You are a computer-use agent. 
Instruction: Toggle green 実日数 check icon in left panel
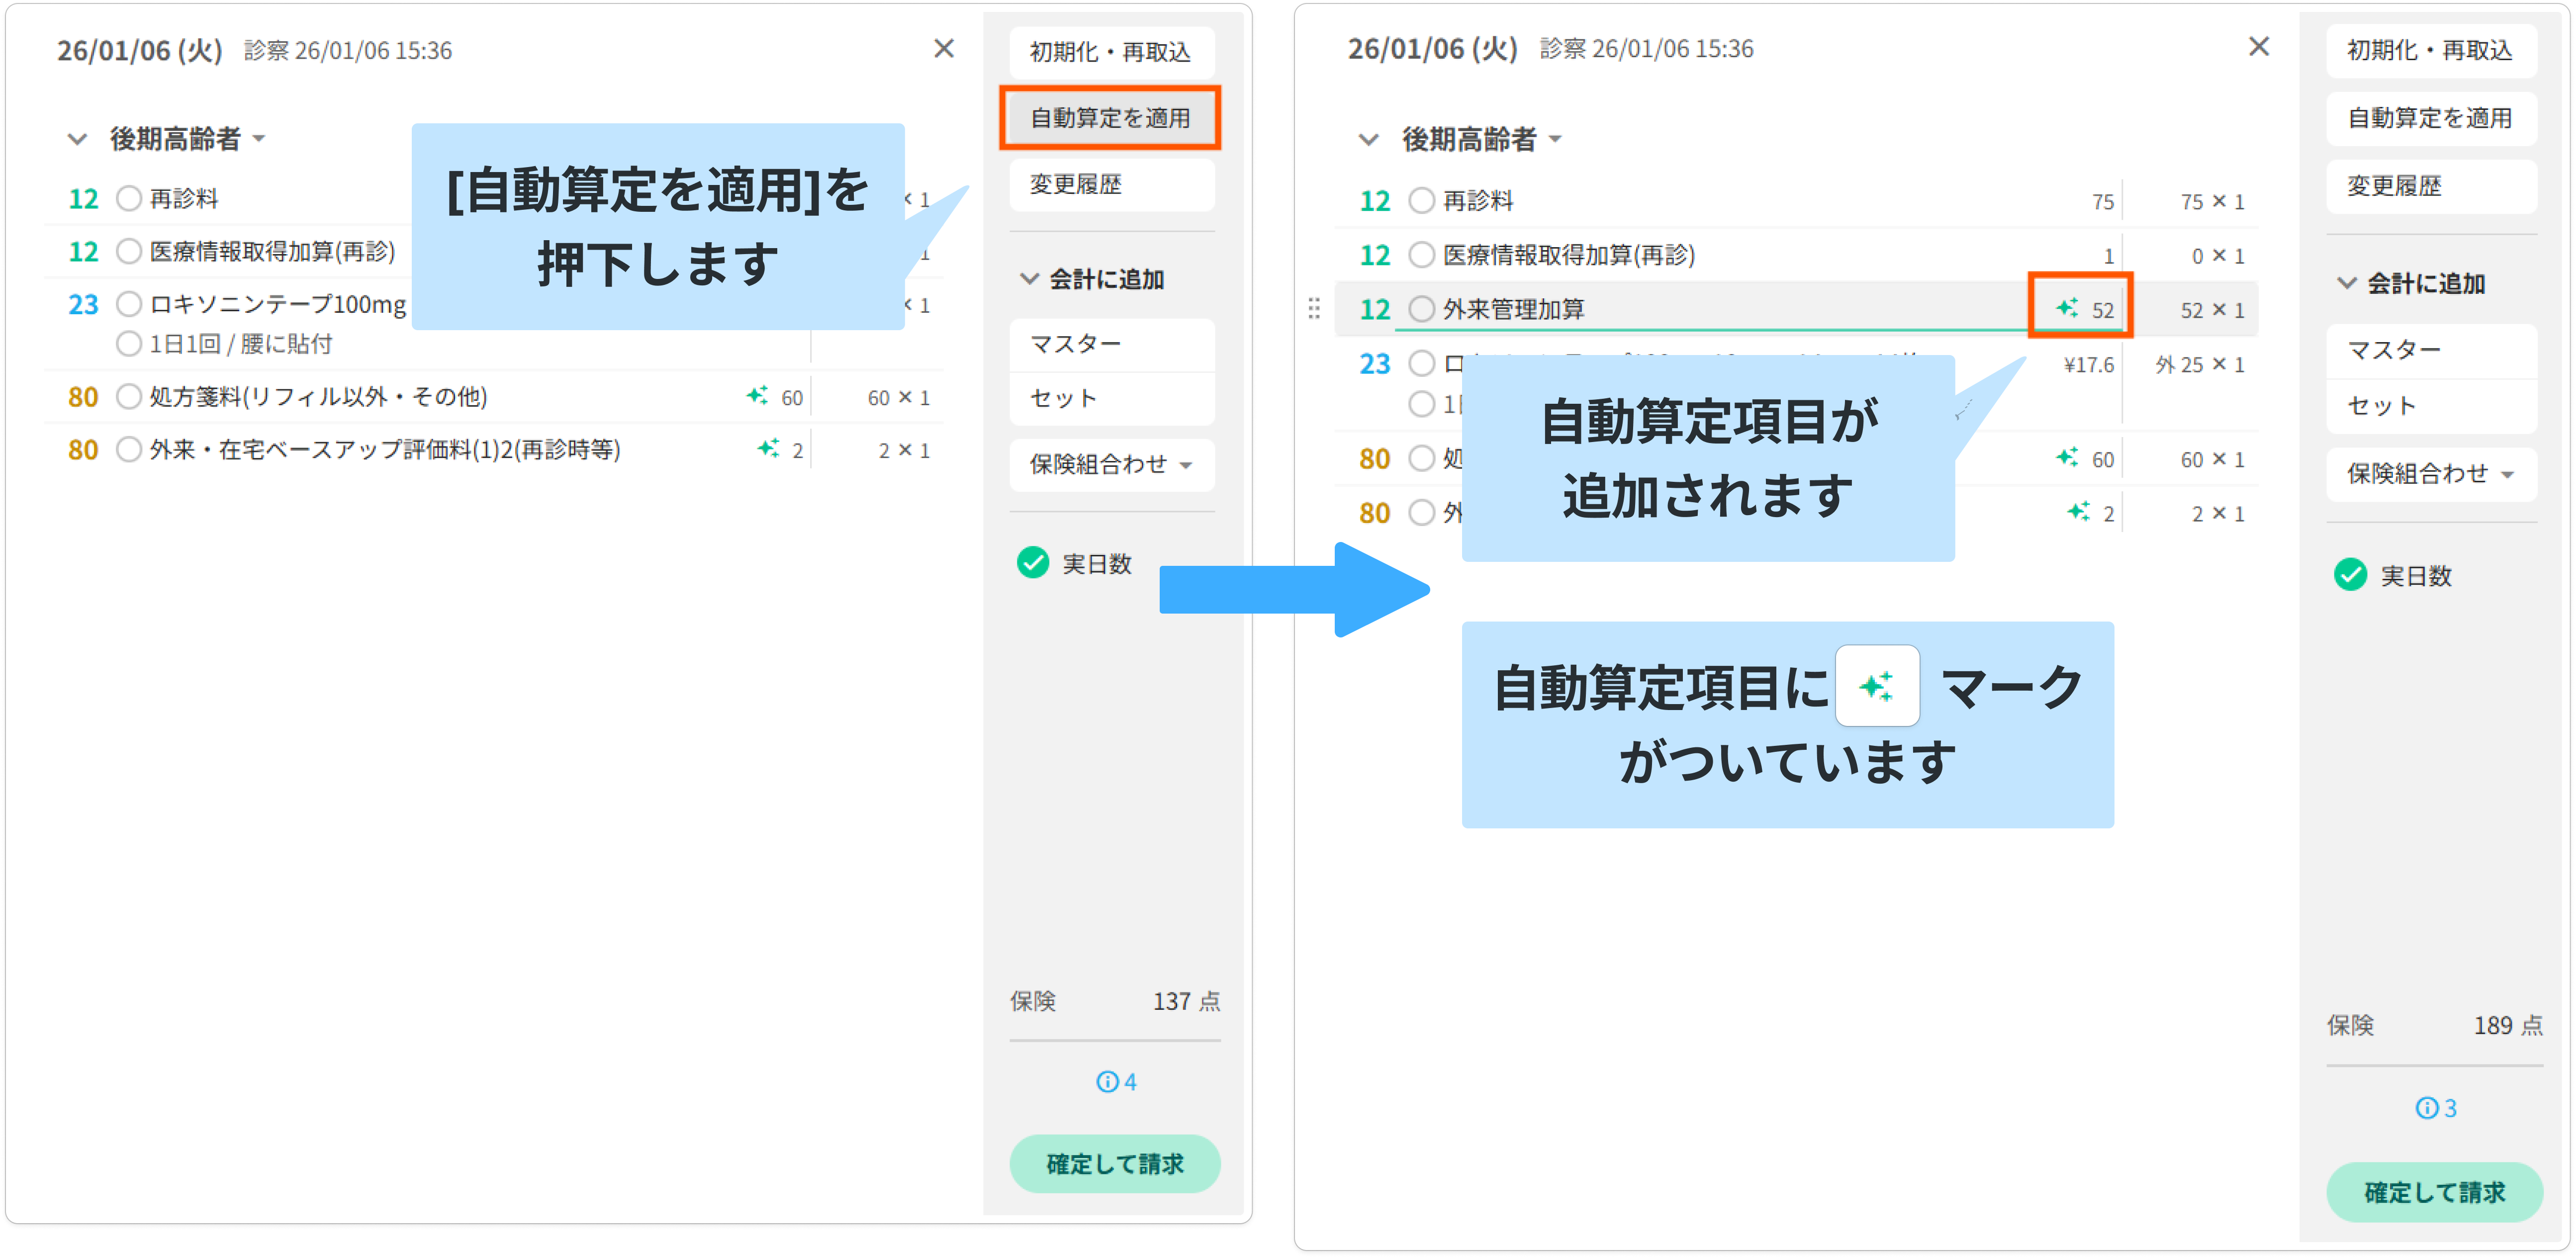(x=1033, y=563)
